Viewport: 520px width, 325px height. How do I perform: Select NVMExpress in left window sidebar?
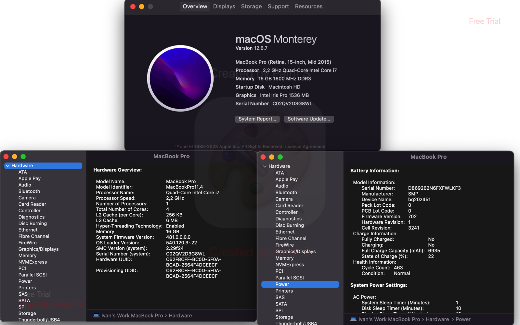32,262
